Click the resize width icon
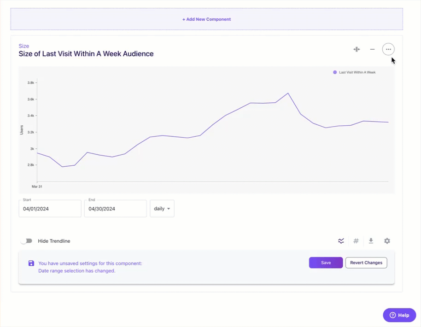 click(357, 49)
